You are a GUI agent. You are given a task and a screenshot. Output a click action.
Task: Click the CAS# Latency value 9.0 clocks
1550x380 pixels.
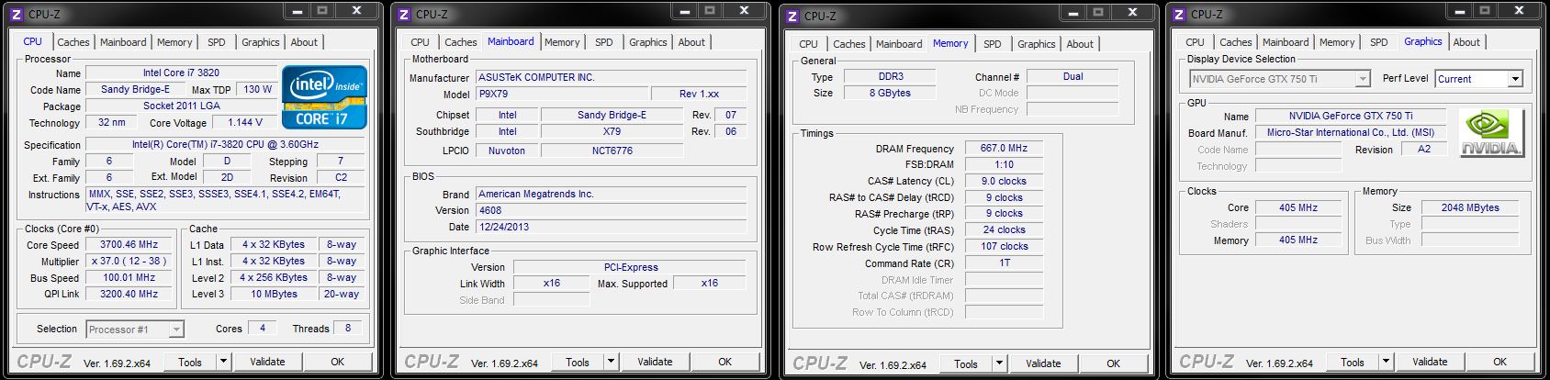1004,181
